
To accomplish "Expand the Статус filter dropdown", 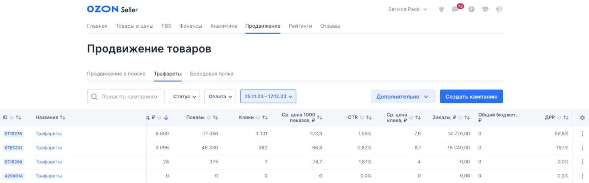I will pyautogui.click(x=184, y=97).
